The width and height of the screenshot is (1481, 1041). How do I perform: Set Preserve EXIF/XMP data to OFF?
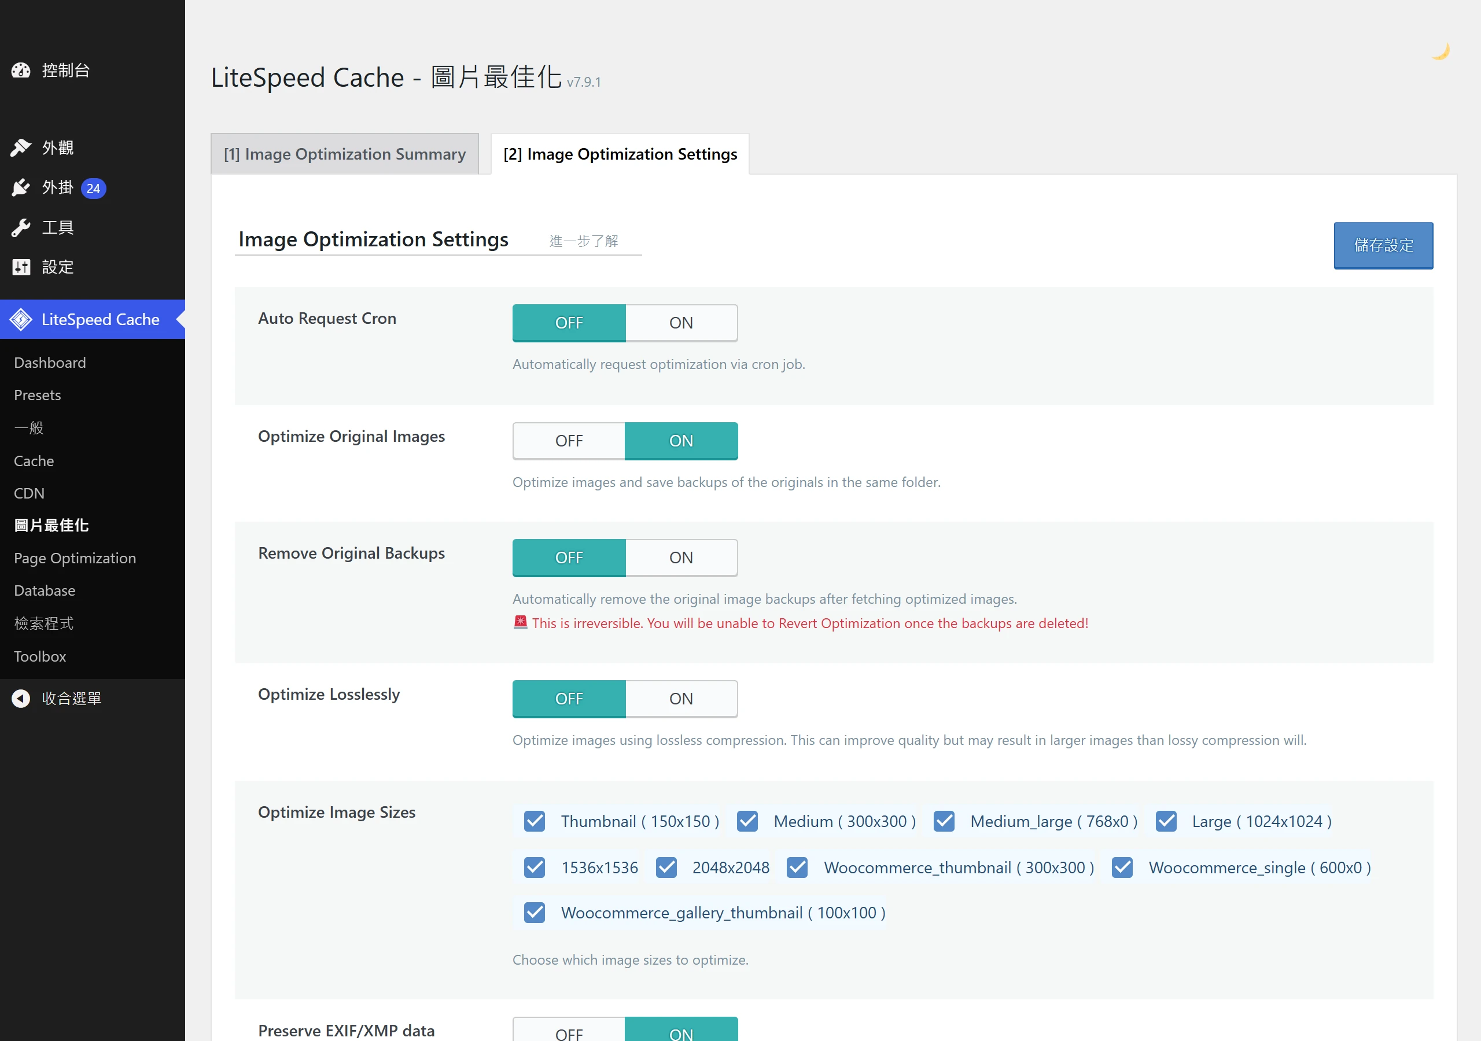point(569,1029)
